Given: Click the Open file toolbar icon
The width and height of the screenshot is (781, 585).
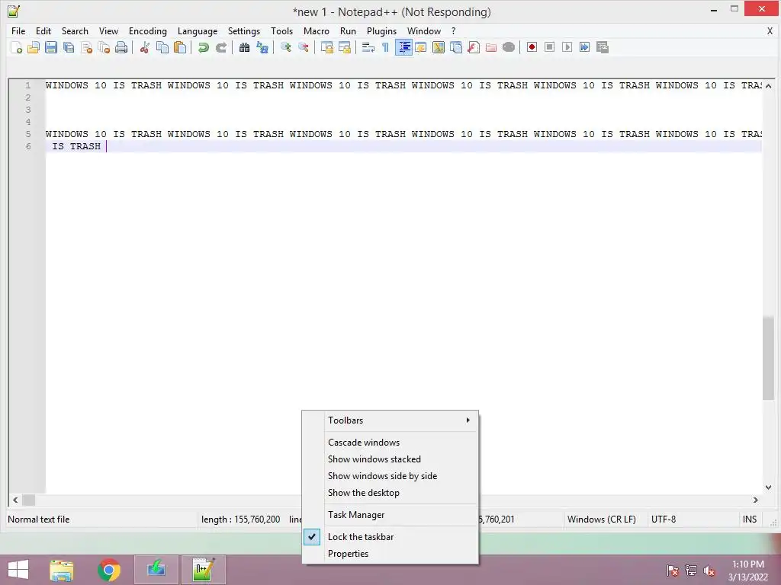Looking at the screenshot, I should (34, 47).
